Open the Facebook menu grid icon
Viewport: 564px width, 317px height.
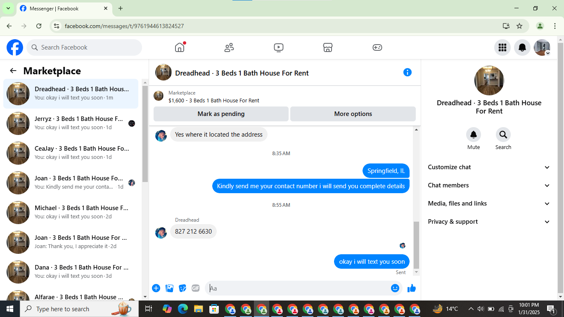(502, 47)
